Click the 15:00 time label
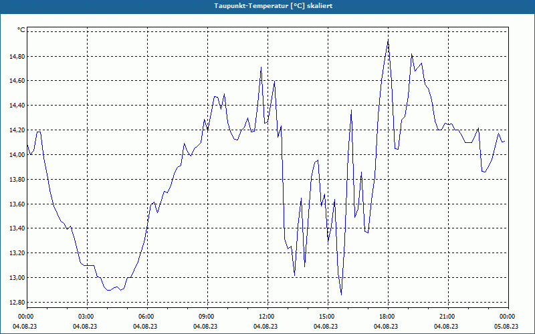 point(328,317)
